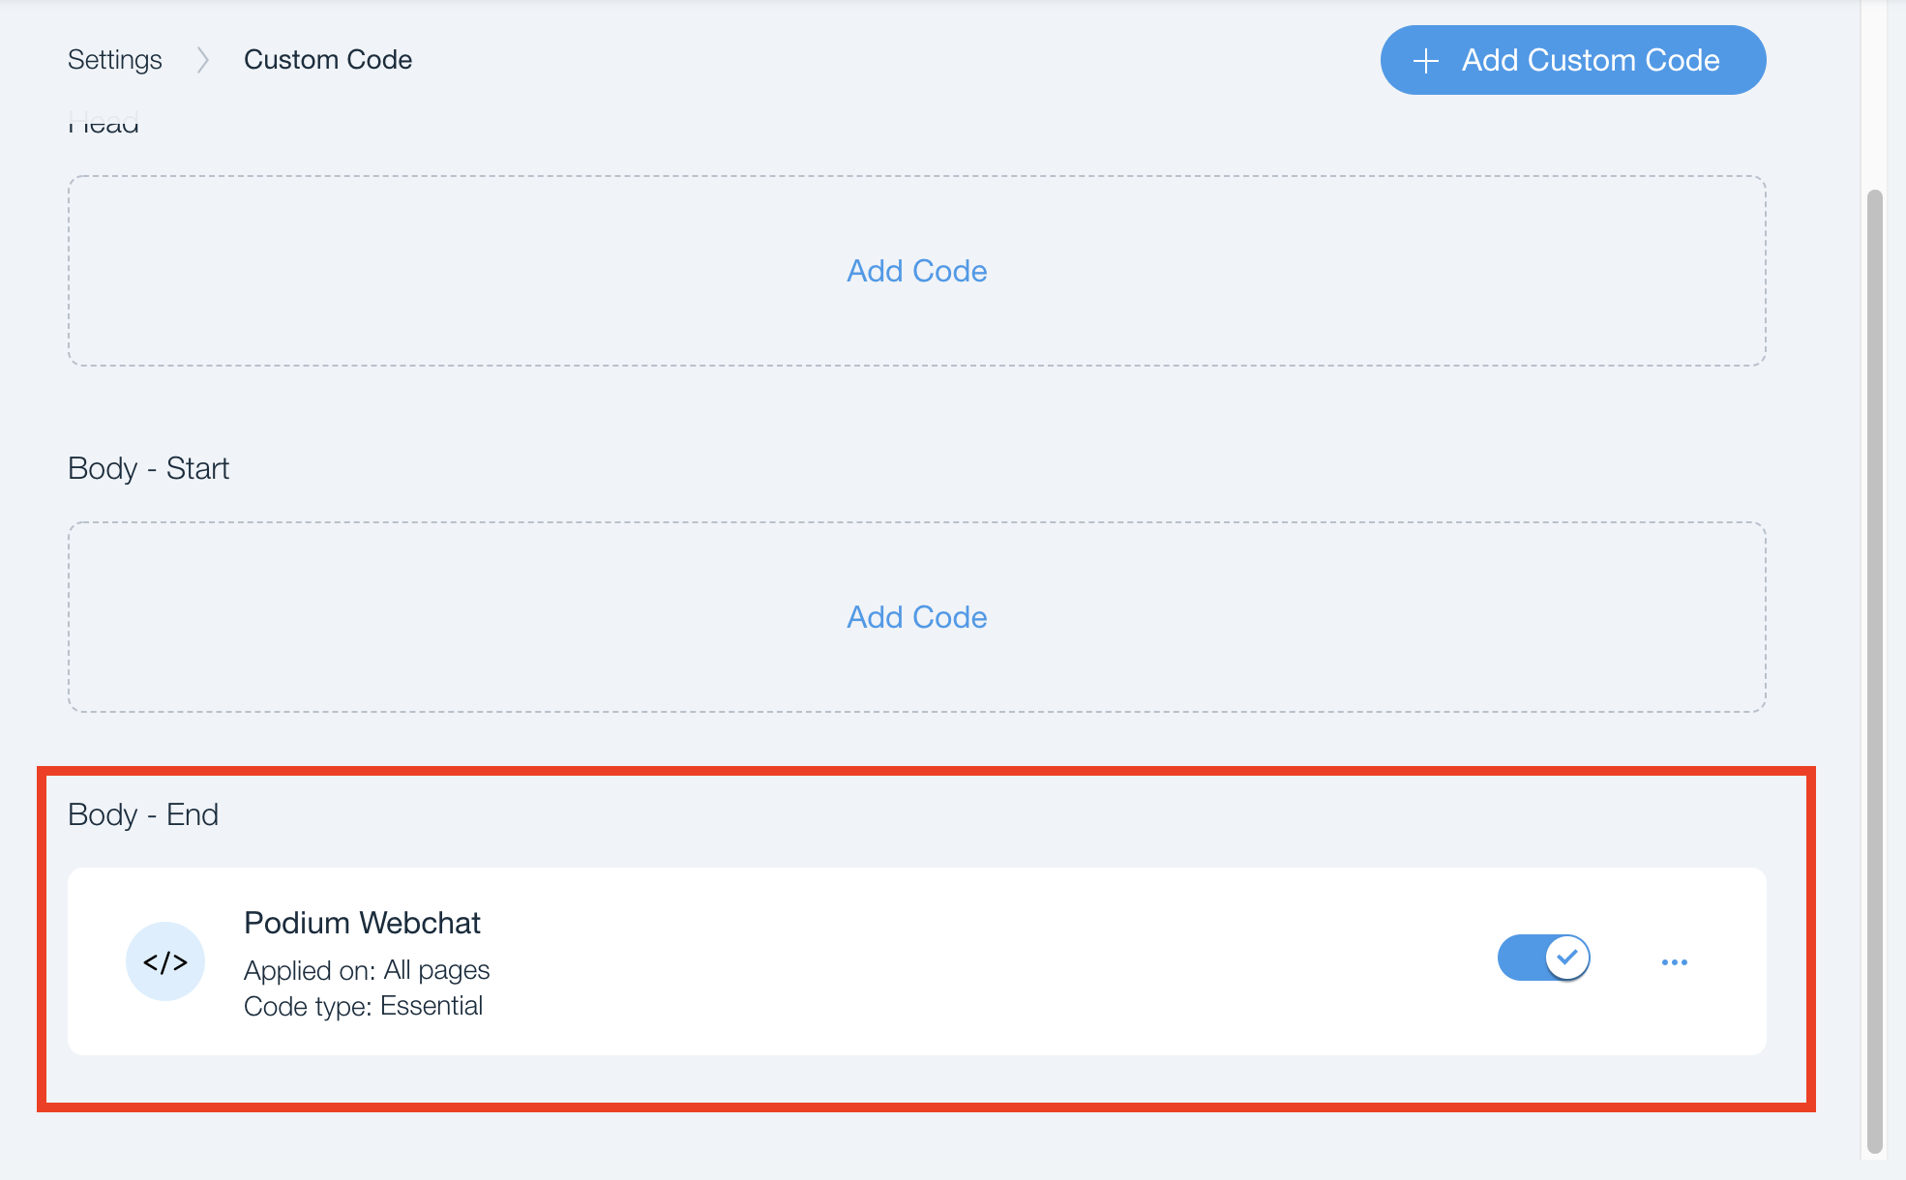Viewport: 1906px width, 1180px height.
Task: Open the three-dots menu for Podium Webchat
Action: (x=1674, y=961)
